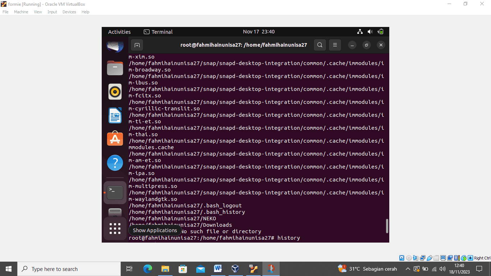This screenshot has height=276, width=491.
Task: Click VirtualBox hard disk activity indicator
Action: tap(402, 258)
